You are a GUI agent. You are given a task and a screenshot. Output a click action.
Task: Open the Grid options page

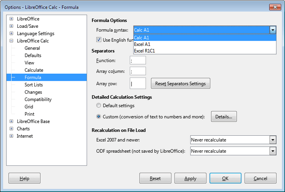29,107
